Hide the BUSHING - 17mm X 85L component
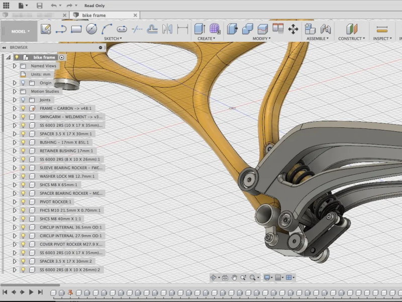Image resolution: width=402 pixels, height=302 pixels. tap(23, 142)
